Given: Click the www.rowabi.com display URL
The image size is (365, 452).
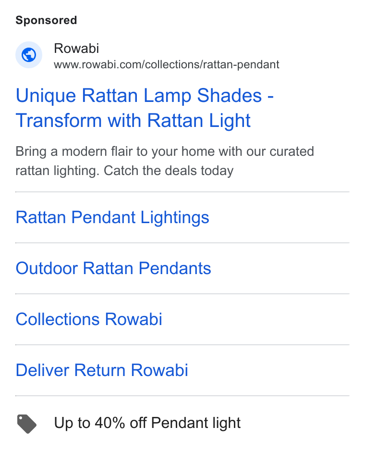Looking at the screenshot, I should pyautogui.click(x=166, y=64).
